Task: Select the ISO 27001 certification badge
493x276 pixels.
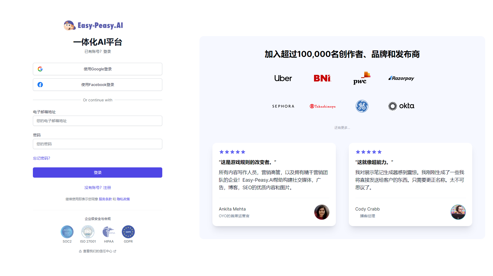Action: point(88,232)
